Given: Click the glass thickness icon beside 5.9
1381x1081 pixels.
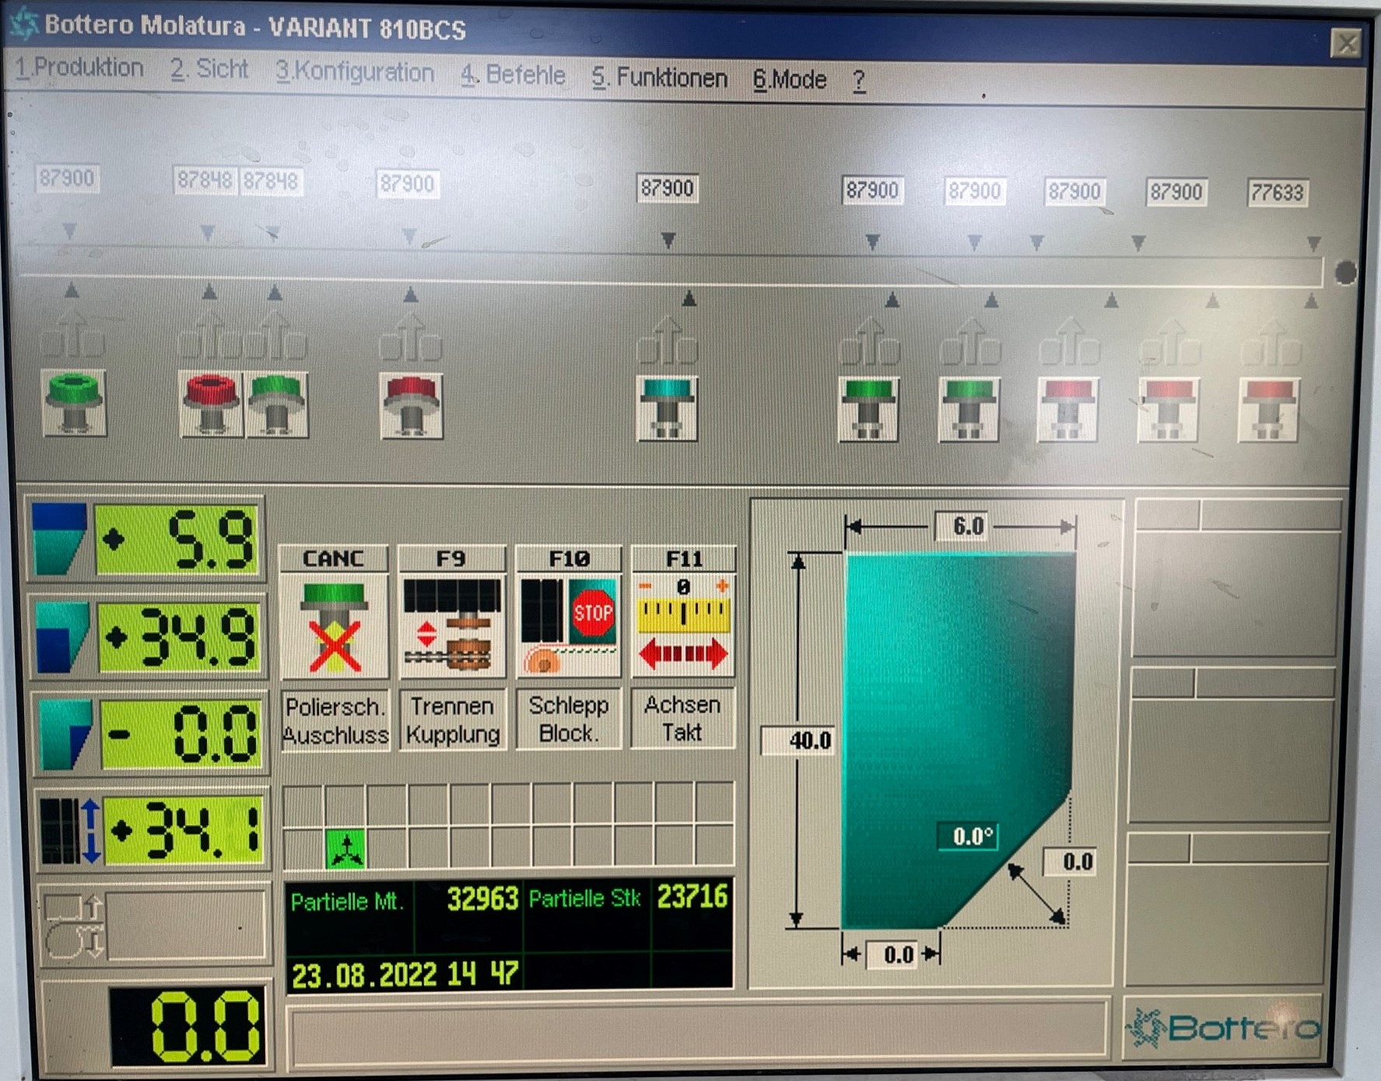Looking at the screenshot, I should pyautogui.click(x=59, y=539).
